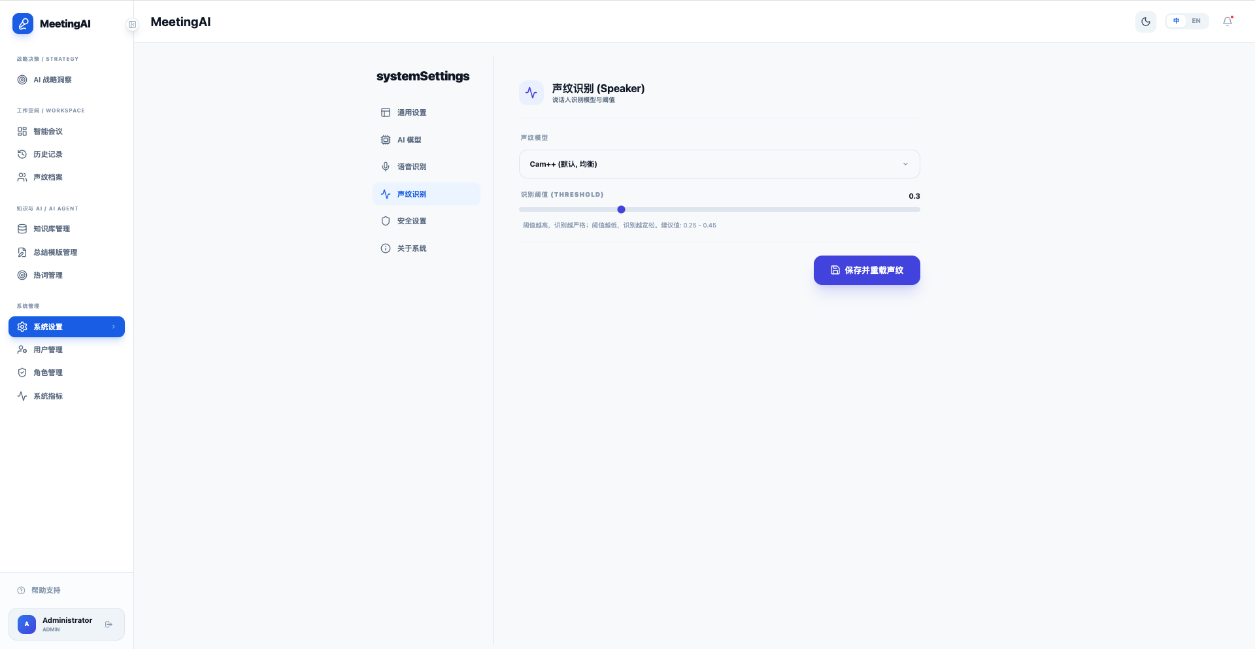The image size is (1255, 649).
Task: Expand 系统设置 chevron in sidebar
Action: (114, 327)
